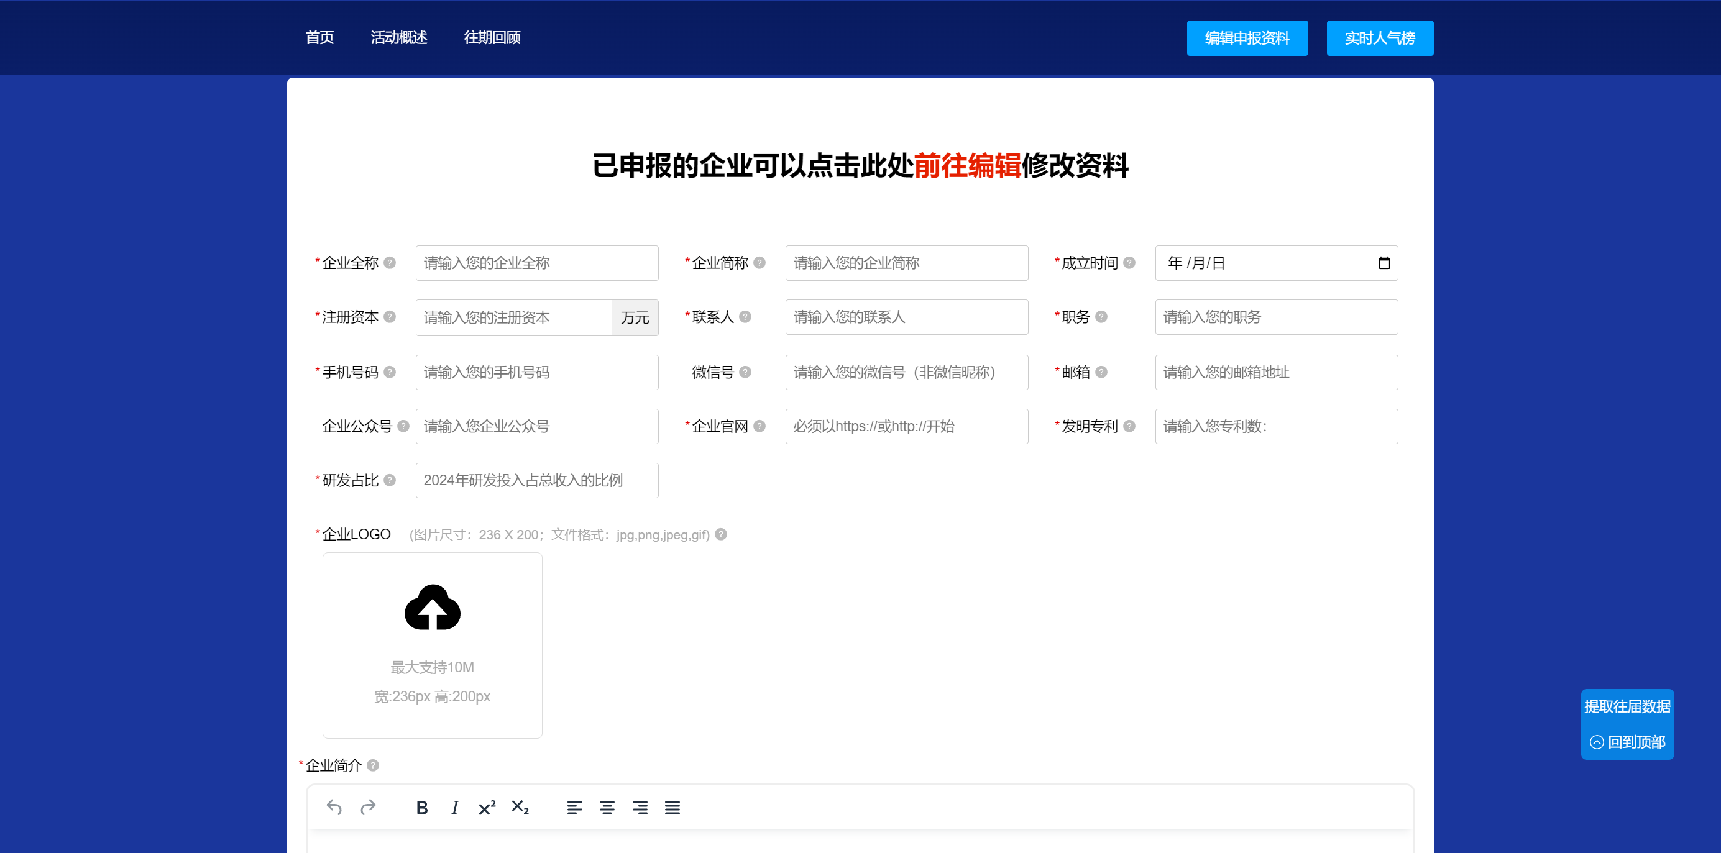Viewport: 1721px width, 853px height.
Task: Click the redo icon in editor toolbar
Action: tap(367, 808)
